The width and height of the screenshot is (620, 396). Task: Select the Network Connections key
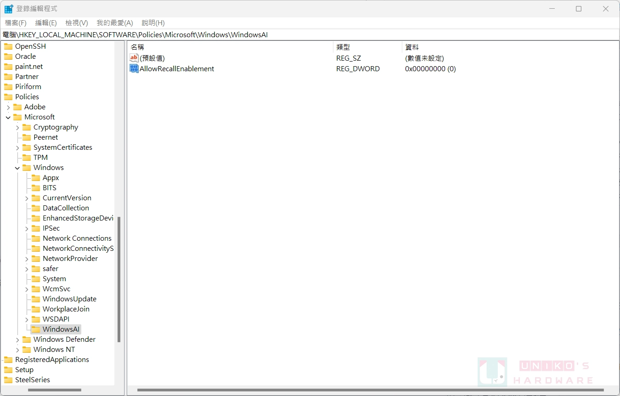pos(77,238)
